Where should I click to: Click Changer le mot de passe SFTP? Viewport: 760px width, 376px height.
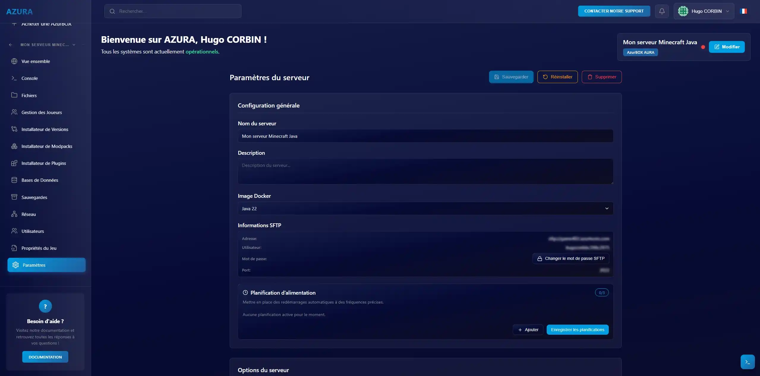[570, 259]
